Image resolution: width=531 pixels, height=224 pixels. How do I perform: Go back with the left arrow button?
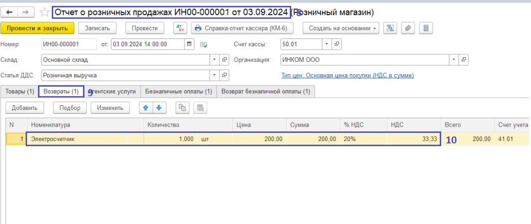(10, 12)
